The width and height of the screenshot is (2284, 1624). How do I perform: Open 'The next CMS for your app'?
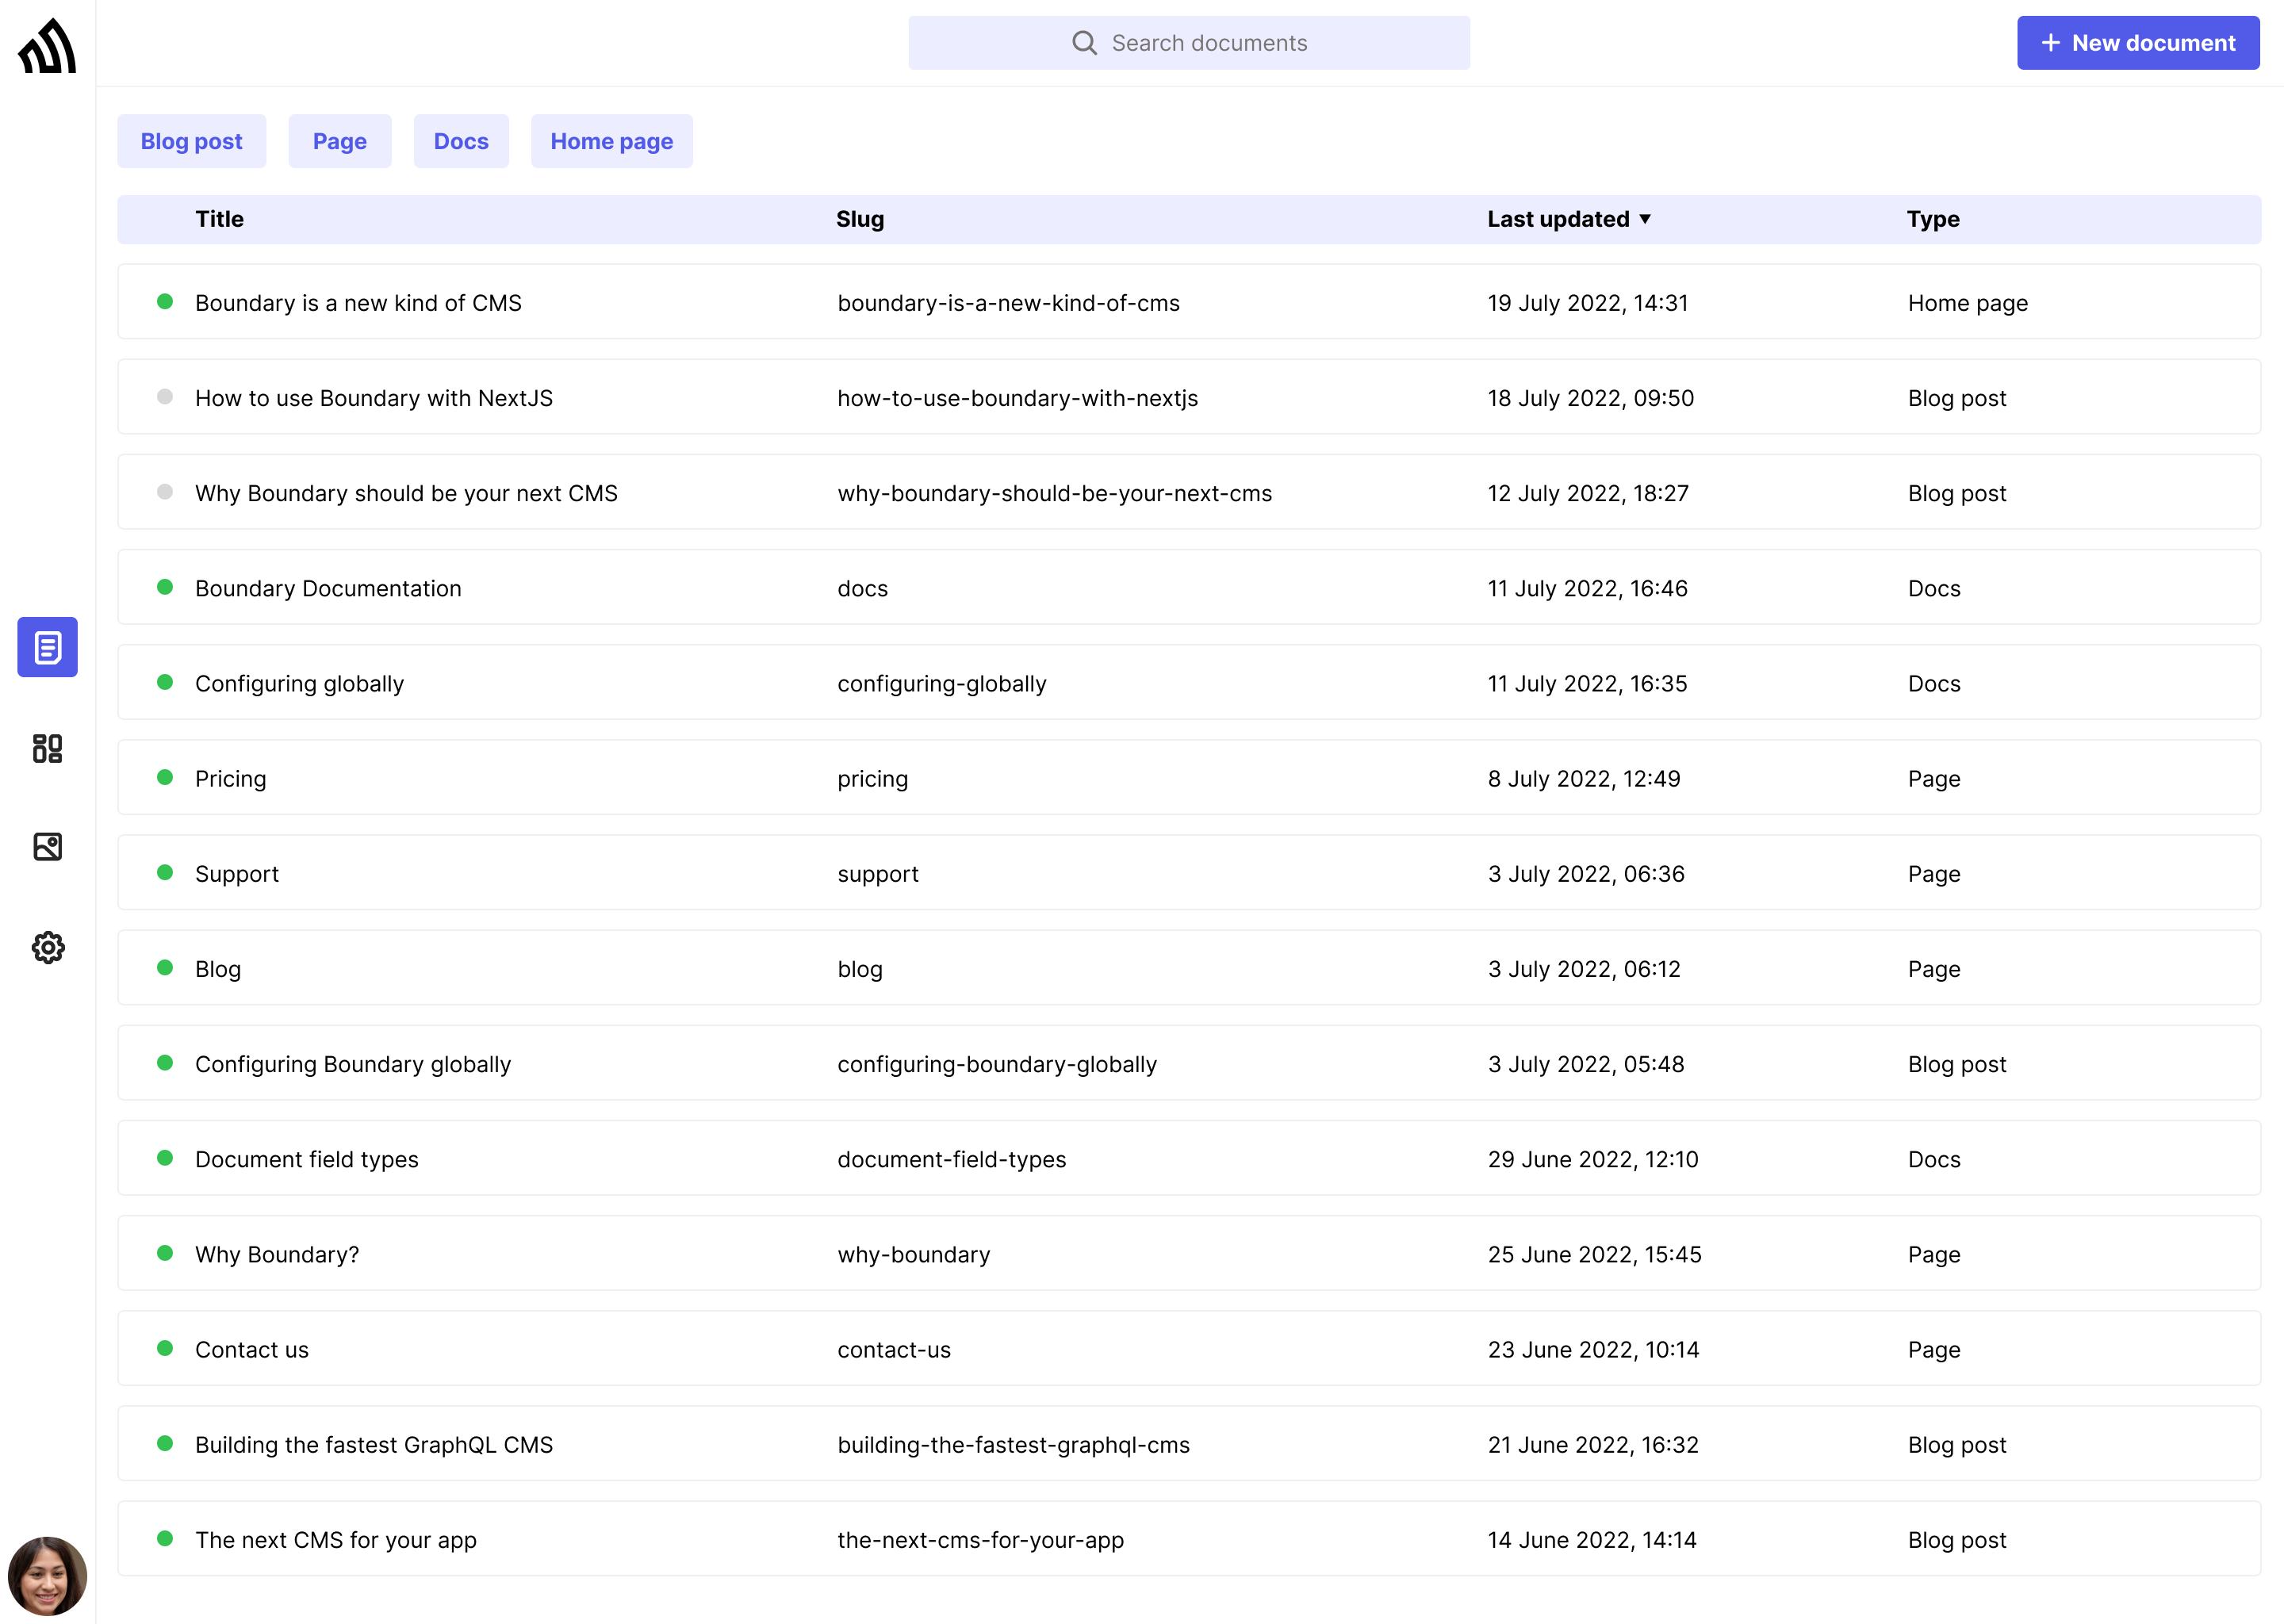[x=336, y=1540]
